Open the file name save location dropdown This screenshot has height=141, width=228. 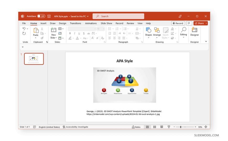pyautogui.click(x=88, y=16)
